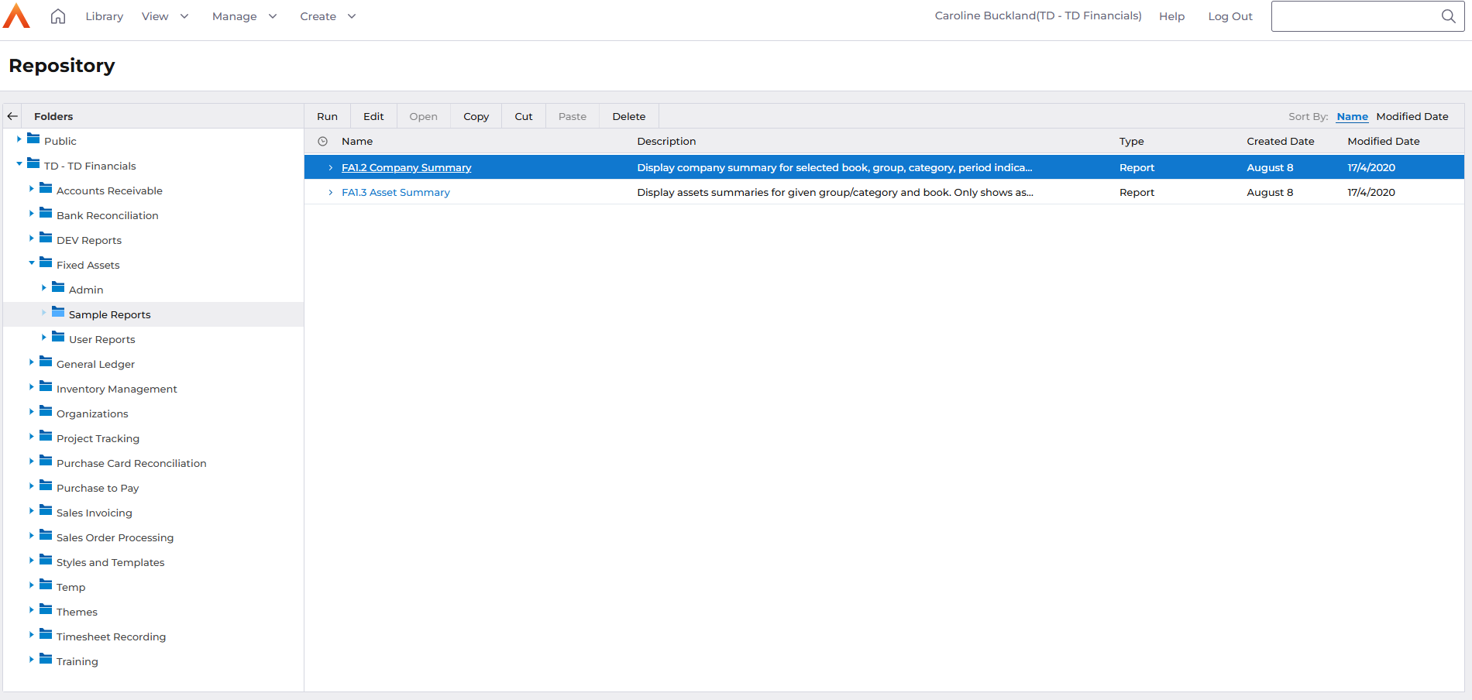The width and height of the screenshot is (1472, 700).
Task: Click the Fixed Assets folder icon
Action: 46,262
